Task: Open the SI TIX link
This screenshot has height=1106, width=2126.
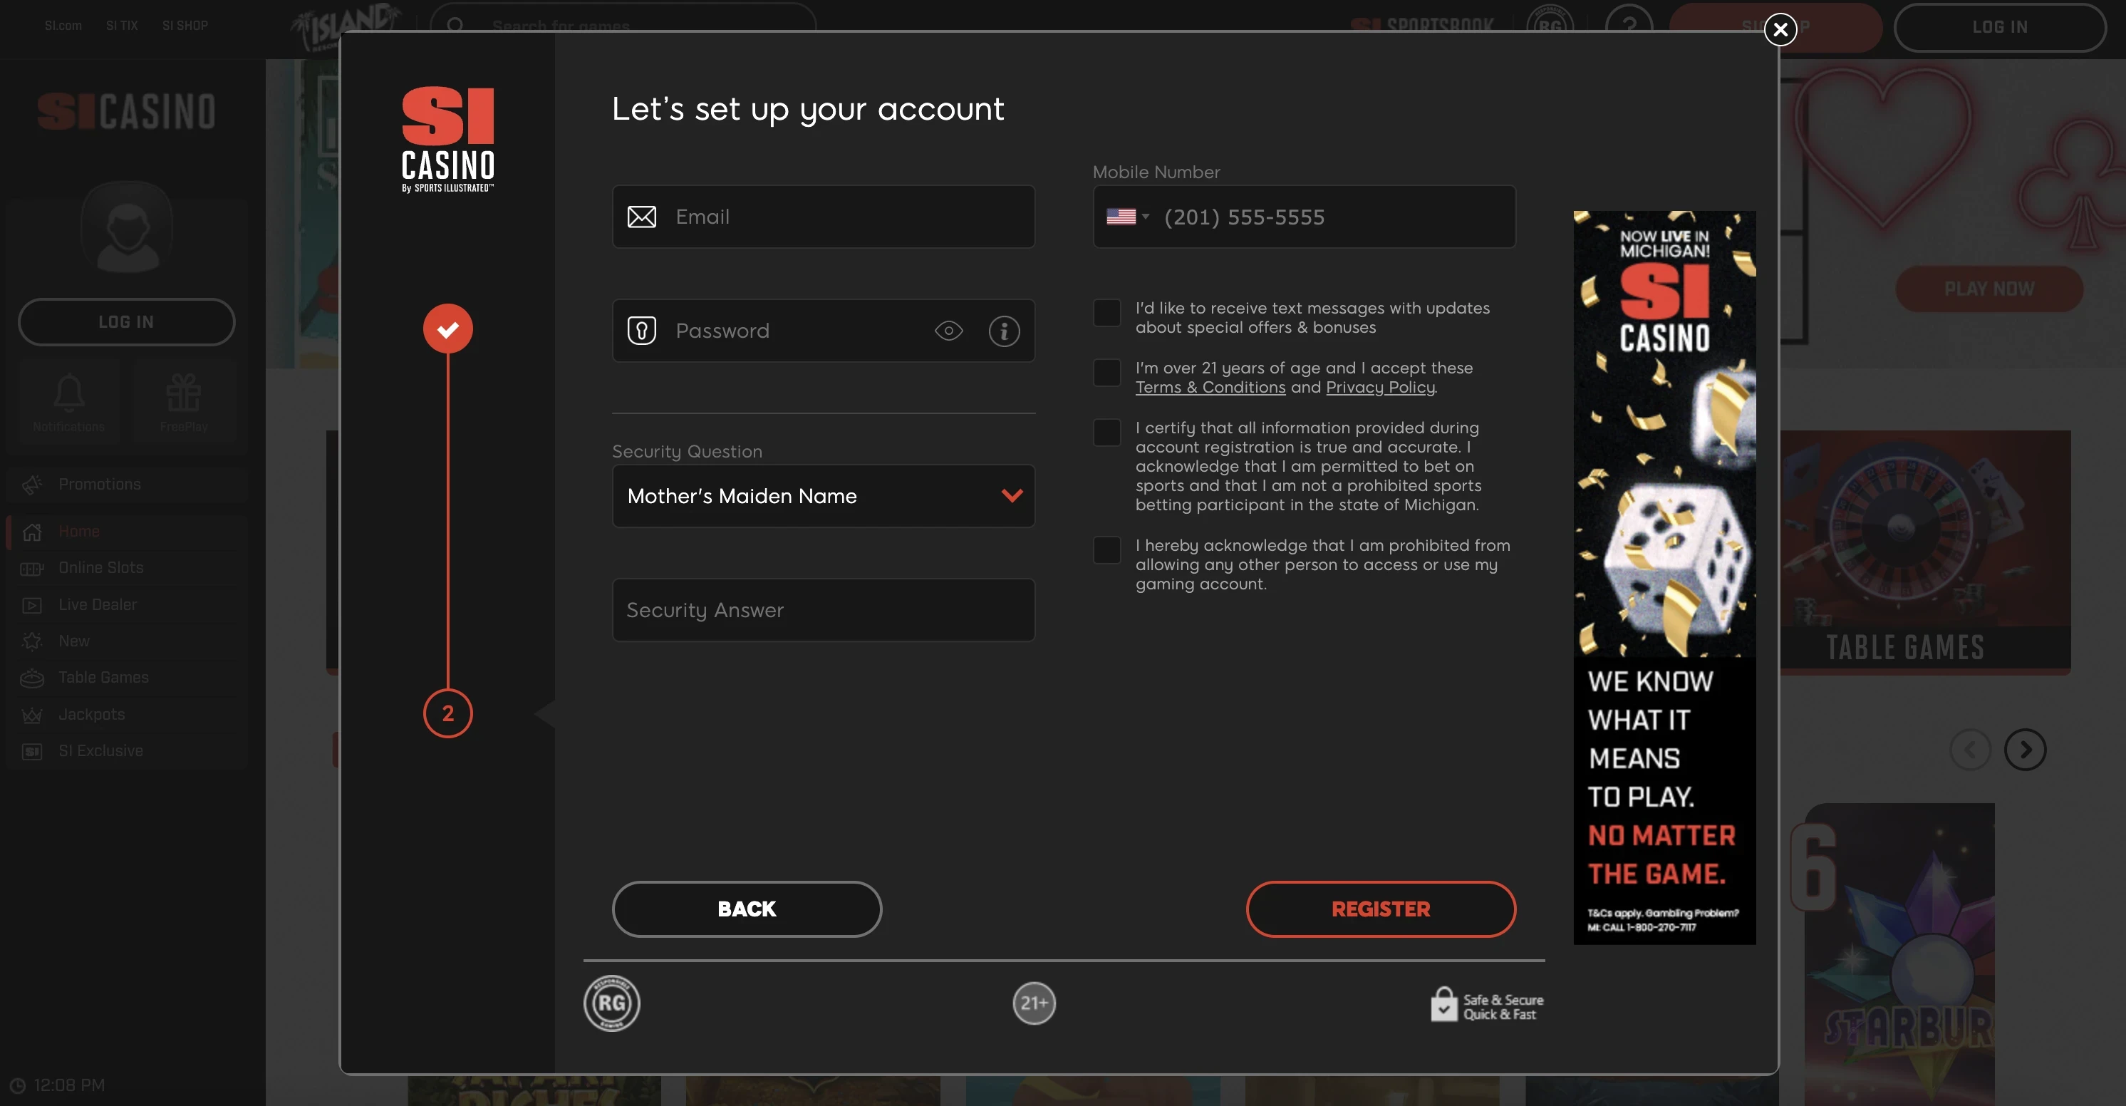Action: (122, 26)
